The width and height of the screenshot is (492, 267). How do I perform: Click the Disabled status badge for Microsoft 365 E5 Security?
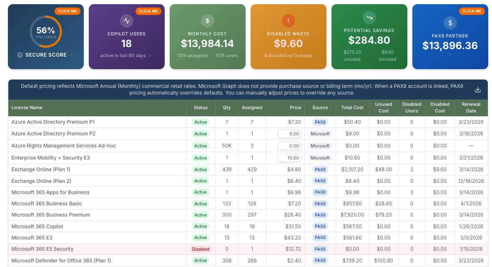(201, 249)
